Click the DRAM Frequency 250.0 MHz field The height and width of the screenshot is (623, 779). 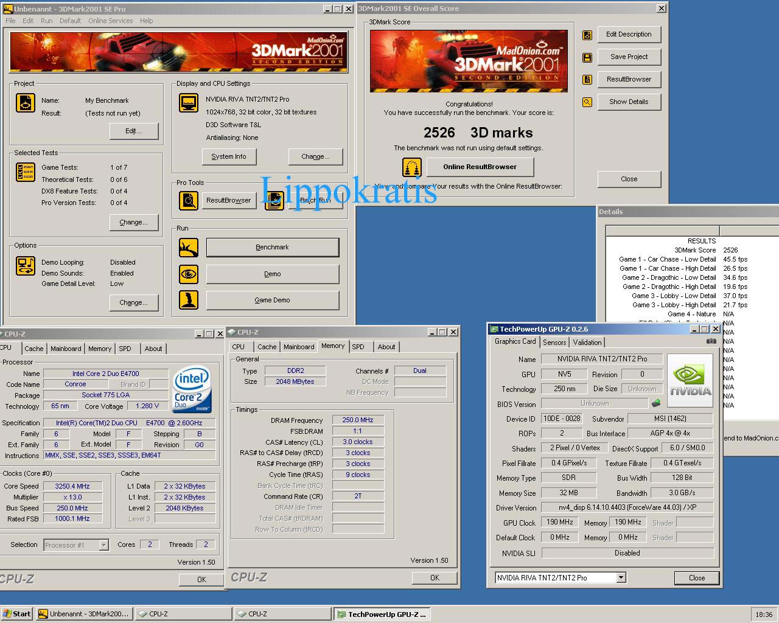pyautogui.click(x=358, y=420)
